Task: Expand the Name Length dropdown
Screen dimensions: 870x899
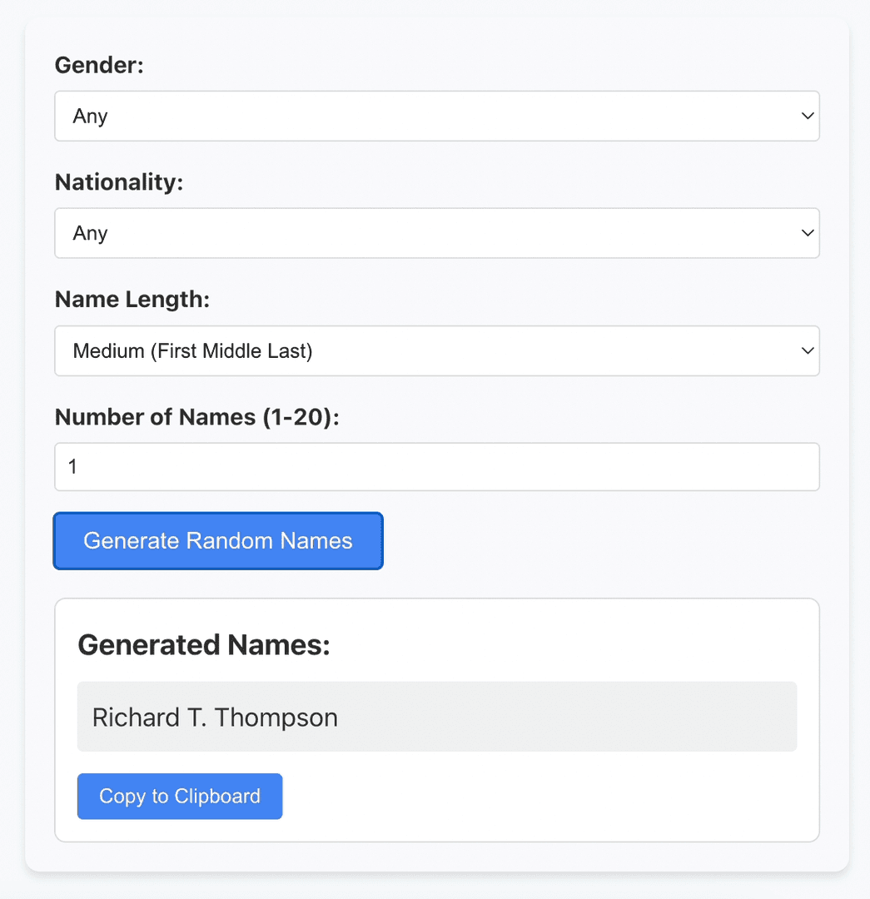Action: click(x=436, y=351)
